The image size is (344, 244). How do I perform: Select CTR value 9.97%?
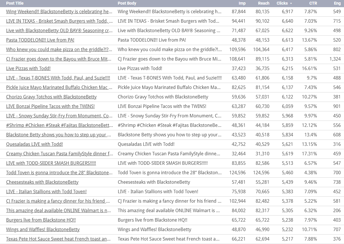coord(311,116)
